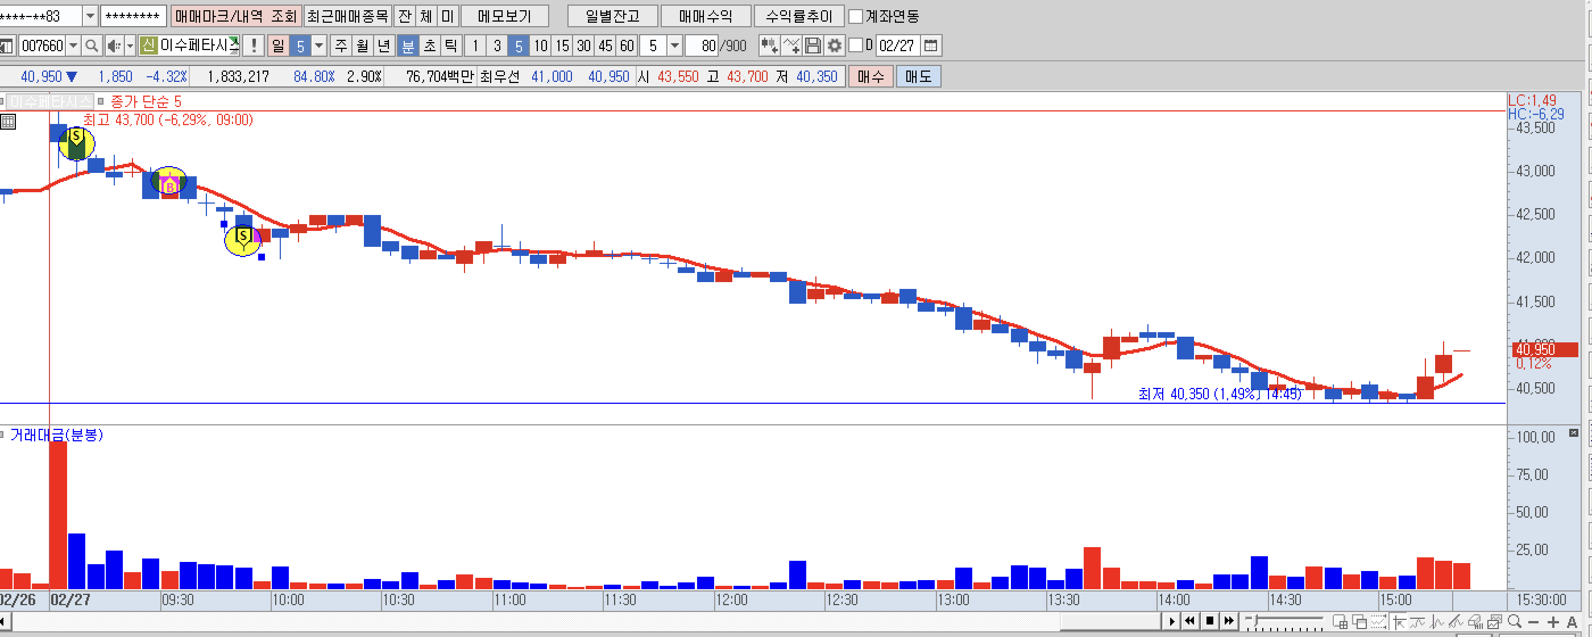Click the crosshair cursor tool icon

click(x=1399, y=622)
